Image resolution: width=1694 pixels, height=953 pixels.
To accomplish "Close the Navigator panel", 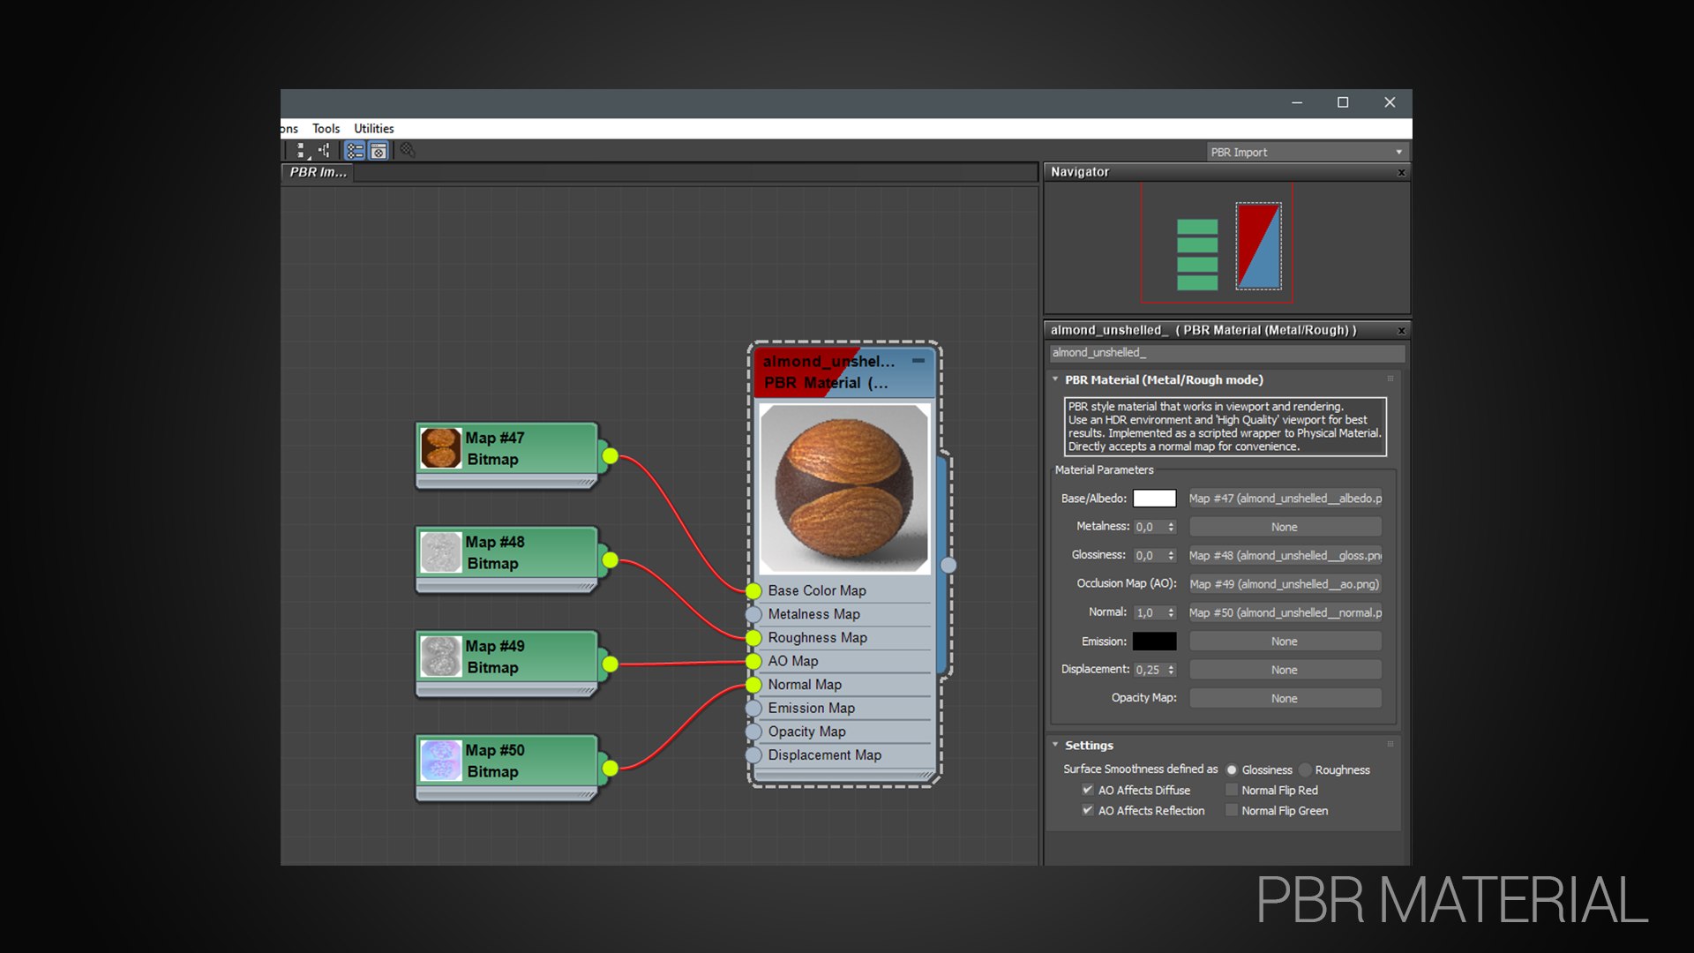I will (1401, 173).
